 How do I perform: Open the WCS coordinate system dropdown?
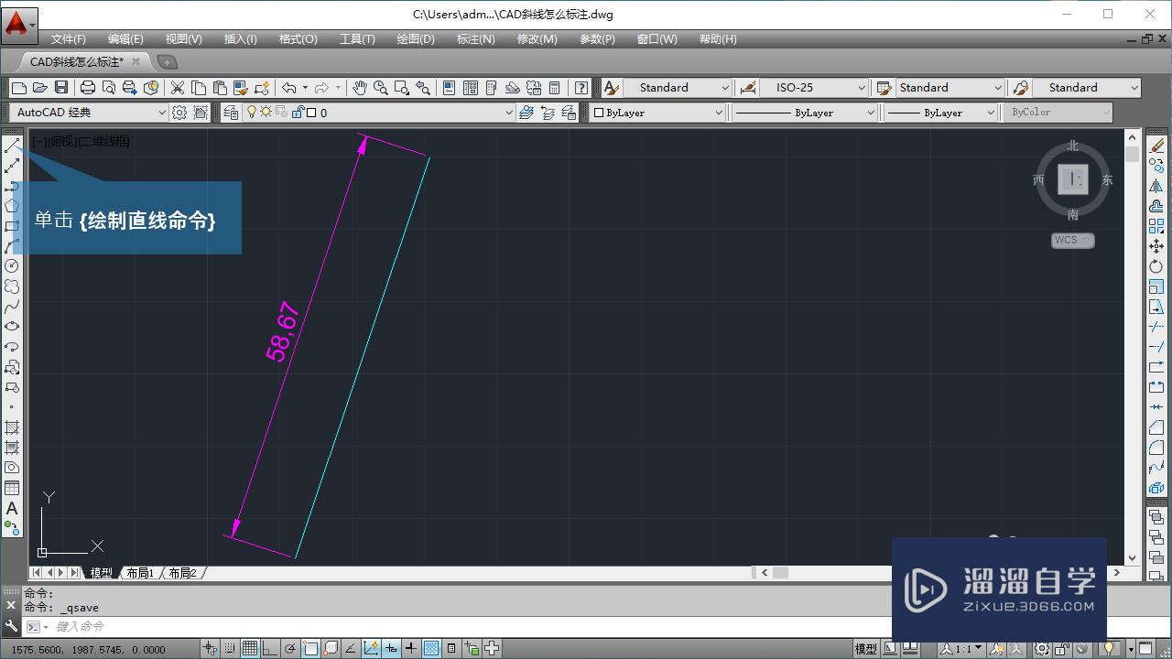1072,241
